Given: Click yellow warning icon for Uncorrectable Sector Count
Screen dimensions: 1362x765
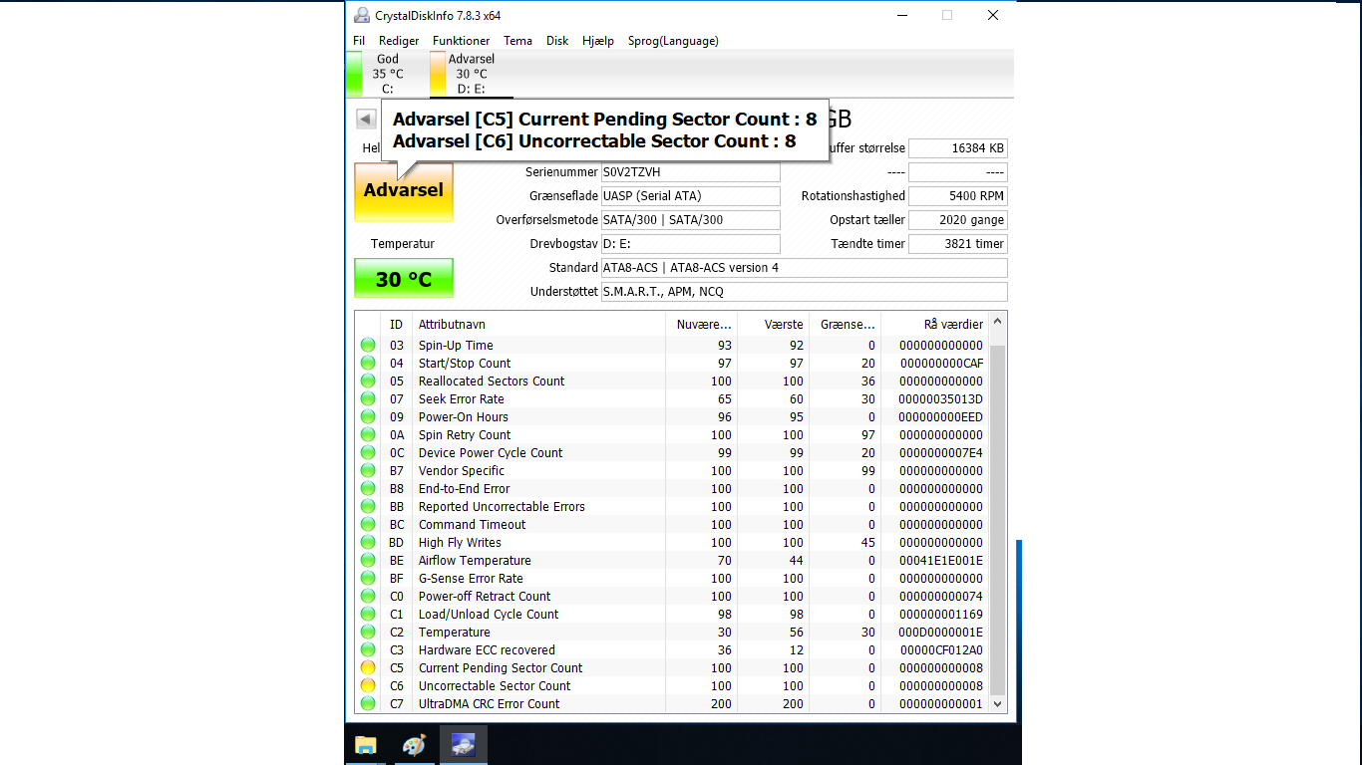Looking at the screenshot, I should (368, 686).
